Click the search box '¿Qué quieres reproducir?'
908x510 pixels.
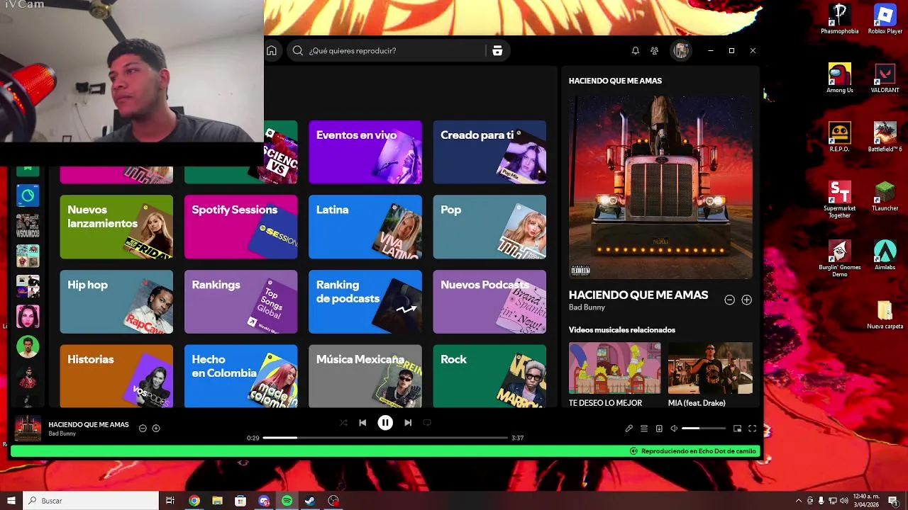(387, 51)
